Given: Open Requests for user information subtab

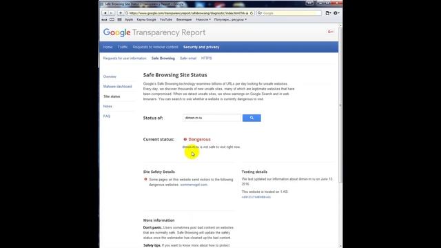Looking at the screenshot, I should (125, 58).
